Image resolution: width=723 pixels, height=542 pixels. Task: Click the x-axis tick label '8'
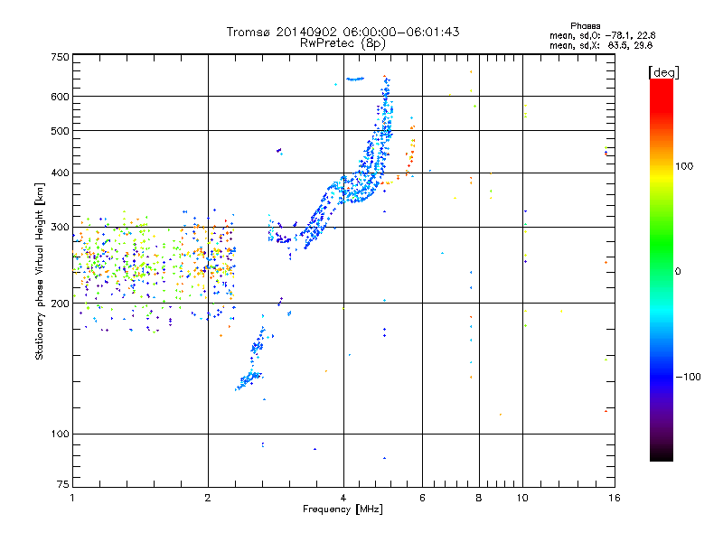[479, 498]
